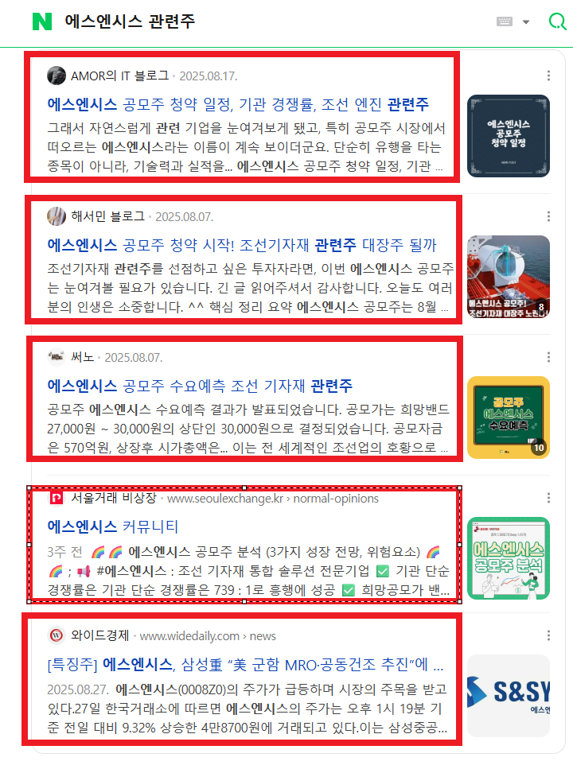Open more options for 해서민 블로그 result
The width and height of the screenshot is (573, 769).
(548, 216)
